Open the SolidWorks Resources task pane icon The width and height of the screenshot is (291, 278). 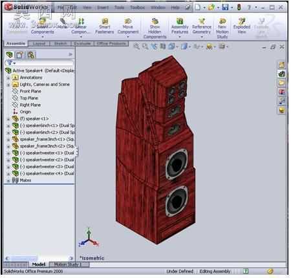281,65
